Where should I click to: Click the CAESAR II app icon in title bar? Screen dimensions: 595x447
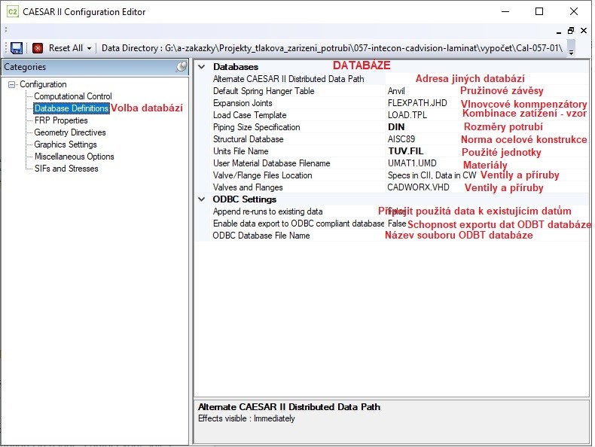coord(13,12)
